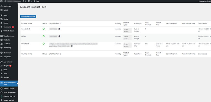Open Comments with 6 pending badge

[9, 27]
